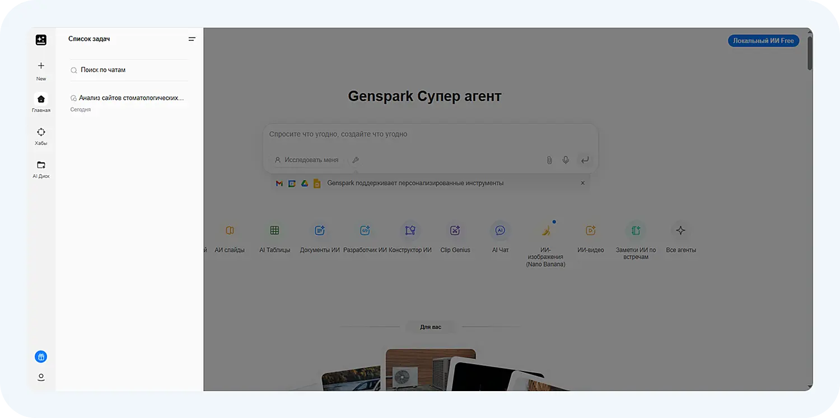Open Заметки ИИ по встречам

pyautogui.click(x=636, y=230)
